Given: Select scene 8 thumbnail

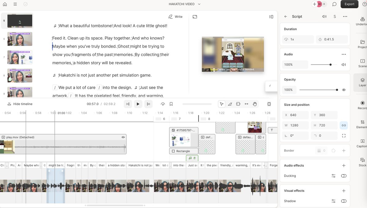Looking at the screenshot, I should (20, 76).
